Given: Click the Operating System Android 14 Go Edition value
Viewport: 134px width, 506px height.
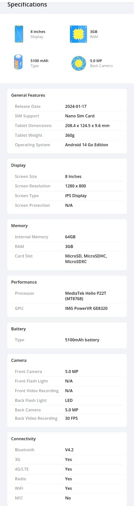Looking at the screenshot, I should tap(86, 145).
